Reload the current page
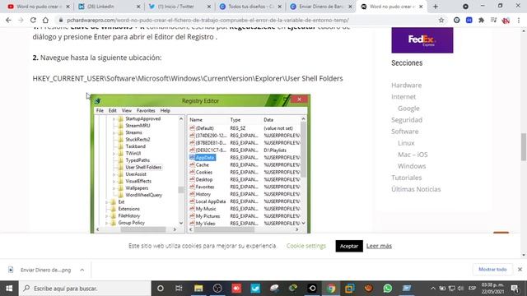This screenshot has width=527, height=296. [33, 20]
